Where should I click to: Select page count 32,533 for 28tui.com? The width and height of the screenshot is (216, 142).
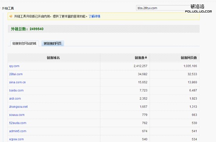pos(192,74)
